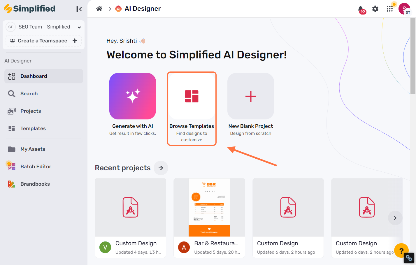Image resolution: width=416 pixels, height=265 pixels.
Task: Click the Dashboard sidebar icon
Action: (12, 76)
